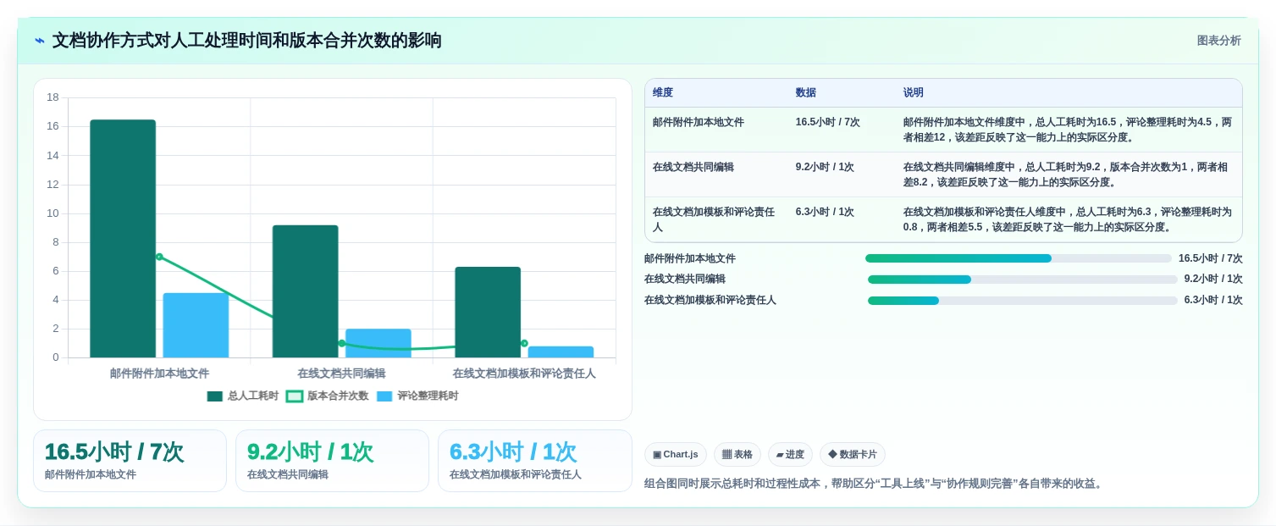Click the line point above 在线文档加模板和评论责任人
Screen dimensions: 1276x526
click(x=524, y=343)
